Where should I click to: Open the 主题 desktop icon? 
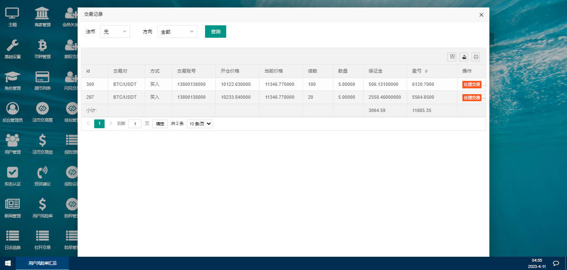click(x=12, y=17)
